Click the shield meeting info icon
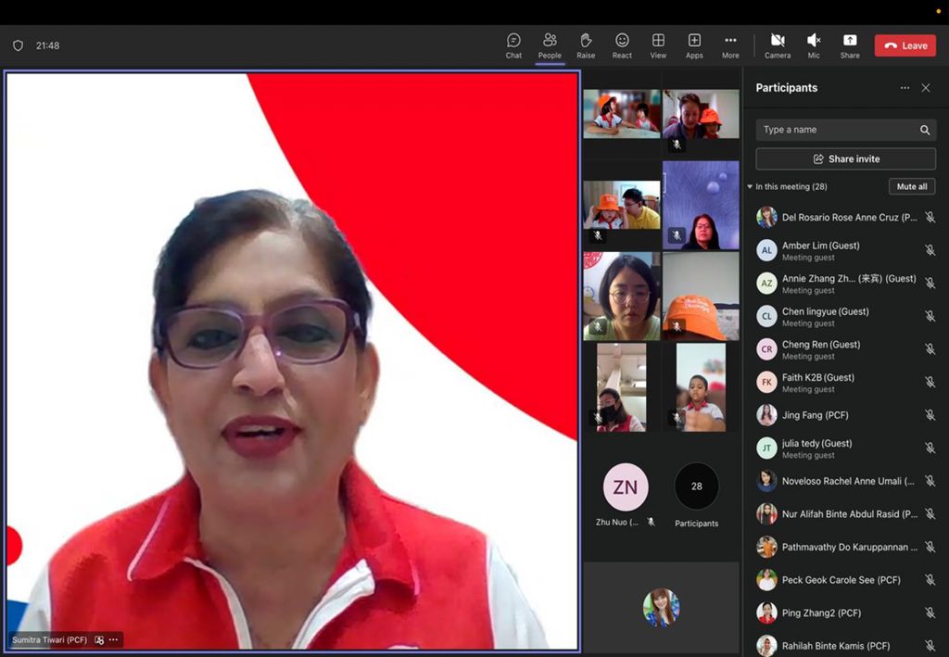 click(x=19, y=45)
